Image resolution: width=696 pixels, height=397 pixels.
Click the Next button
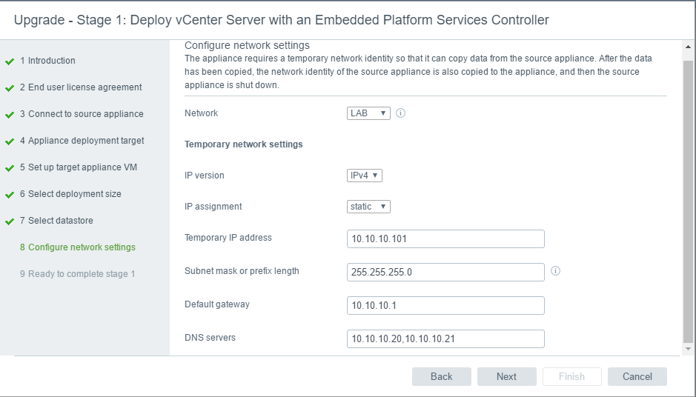point(506,376)
